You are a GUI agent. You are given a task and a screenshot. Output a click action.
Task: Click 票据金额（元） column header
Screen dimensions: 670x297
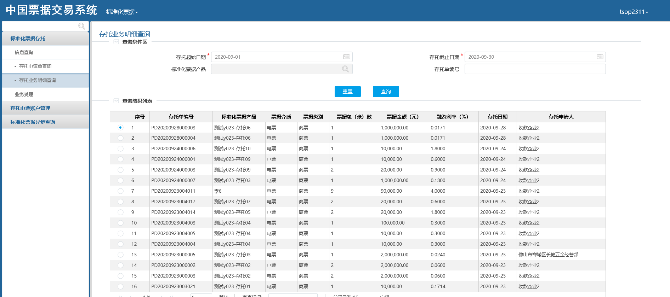click(x=404, y=117)
